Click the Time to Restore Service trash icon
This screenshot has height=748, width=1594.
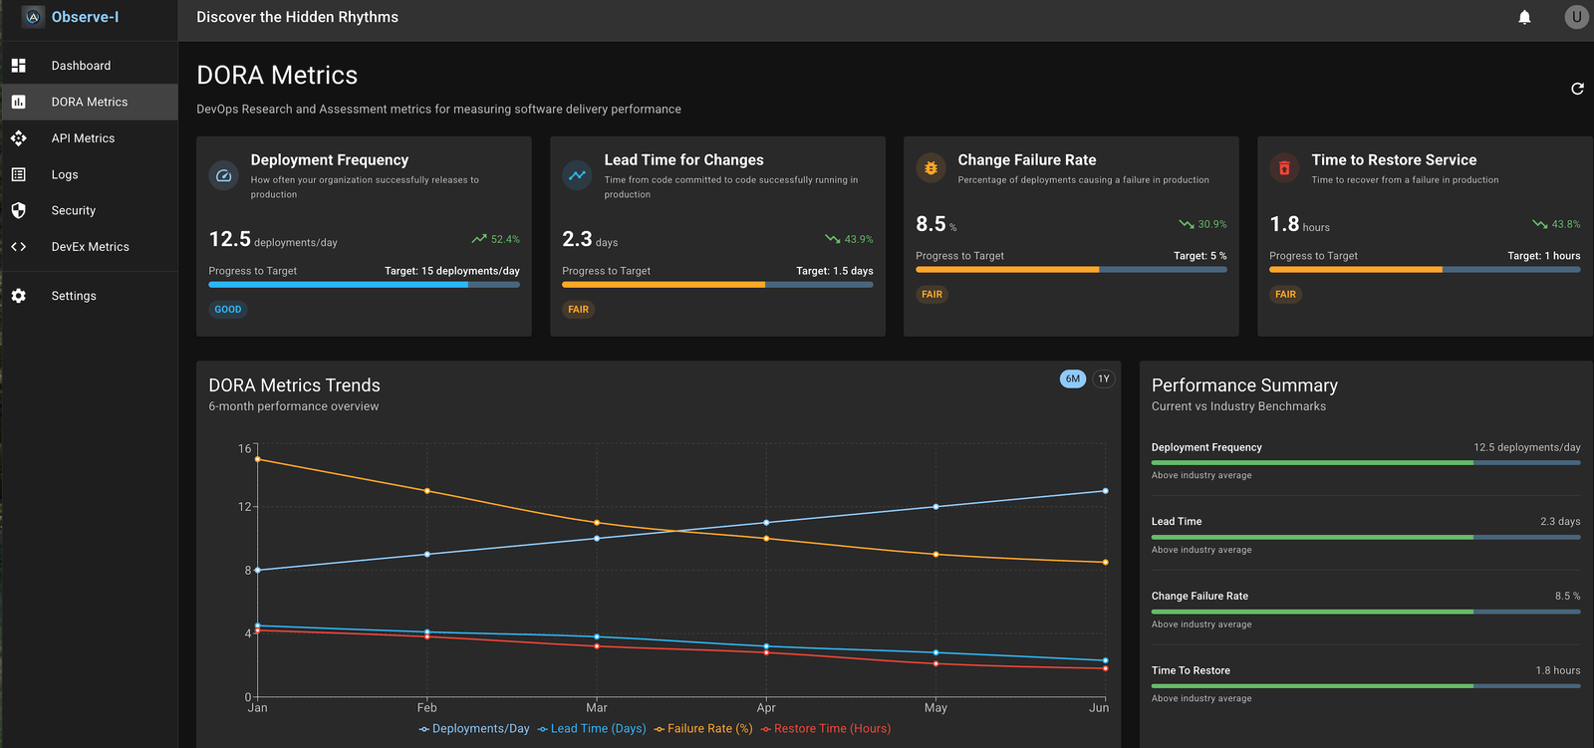(1284, 168)
